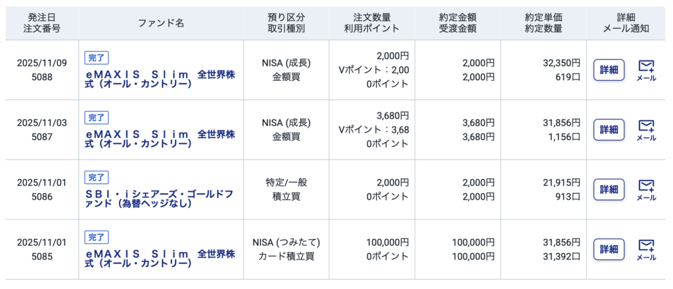
Task: Open 詳細 for order 5087
Action: [x=609, y=129]
